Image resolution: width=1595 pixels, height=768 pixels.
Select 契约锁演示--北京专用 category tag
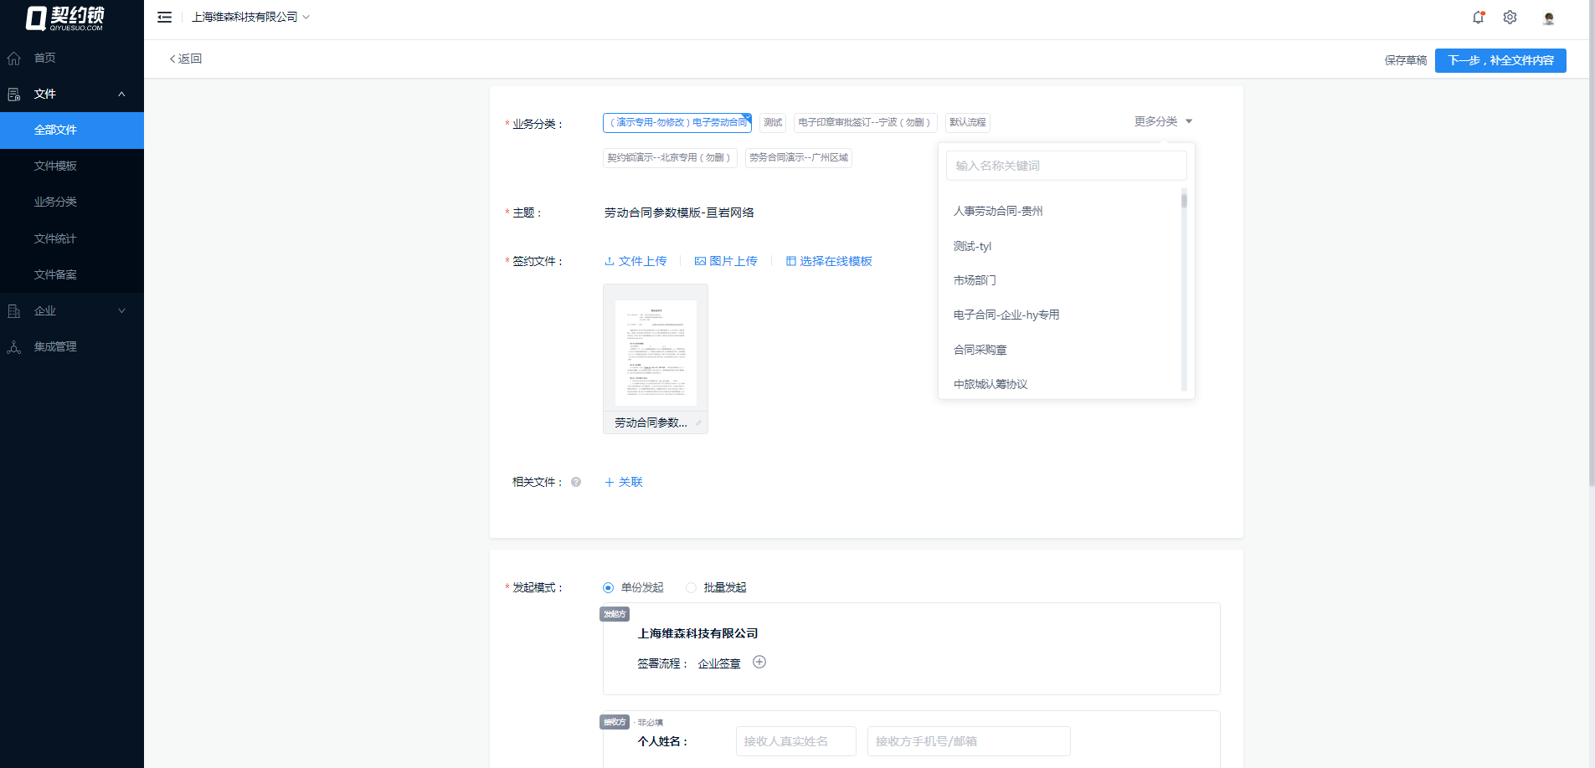point(670,157)
